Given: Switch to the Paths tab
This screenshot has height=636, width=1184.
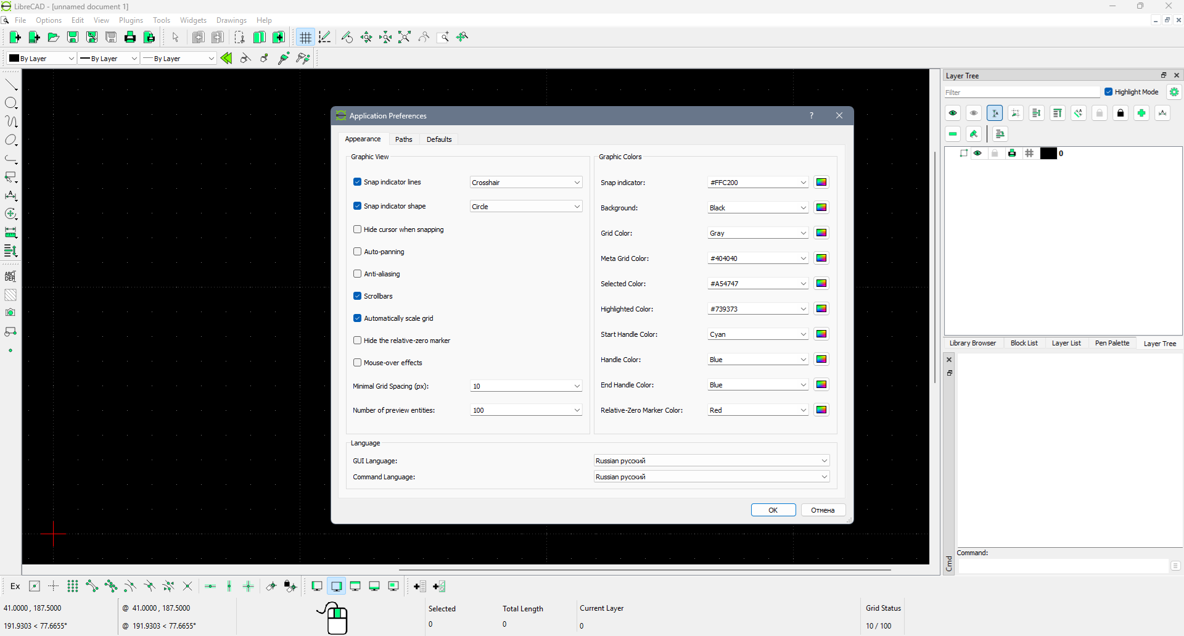Looking at the screenshot, I should (403, 139).
